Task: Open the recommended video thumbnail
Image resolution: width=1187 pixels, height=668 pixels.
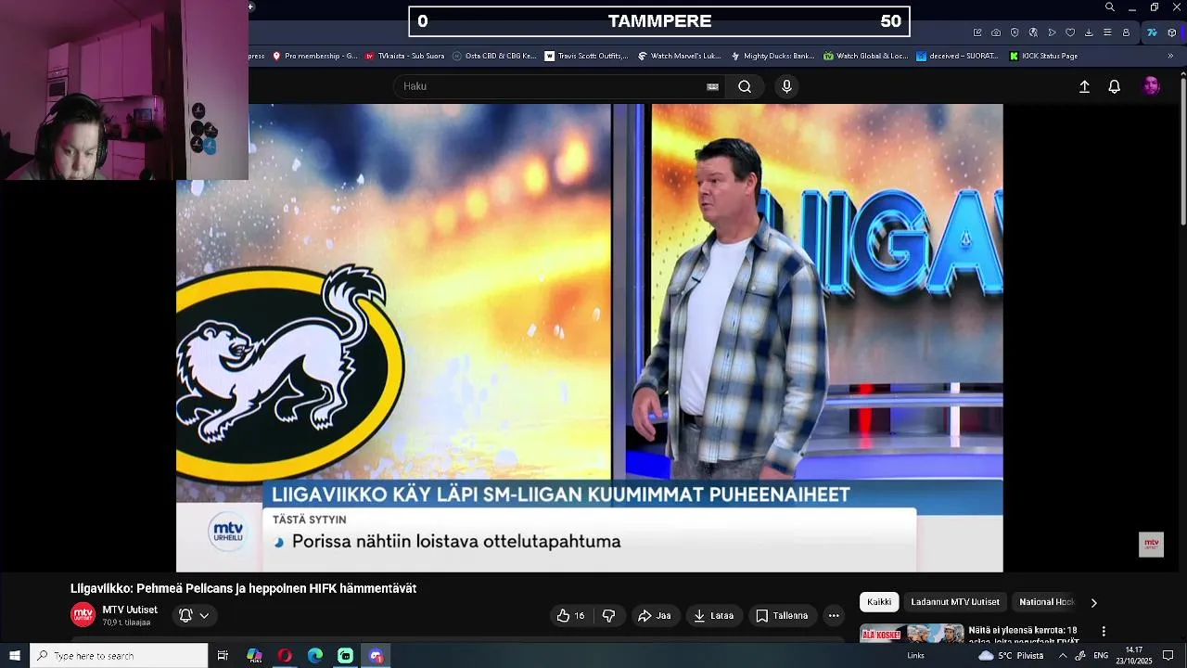Action: [x=913, y=634]
